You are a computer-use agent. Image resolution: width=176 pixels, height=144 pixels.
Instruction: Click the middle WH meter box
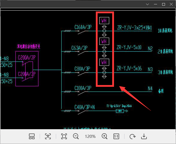click(104, 41)
